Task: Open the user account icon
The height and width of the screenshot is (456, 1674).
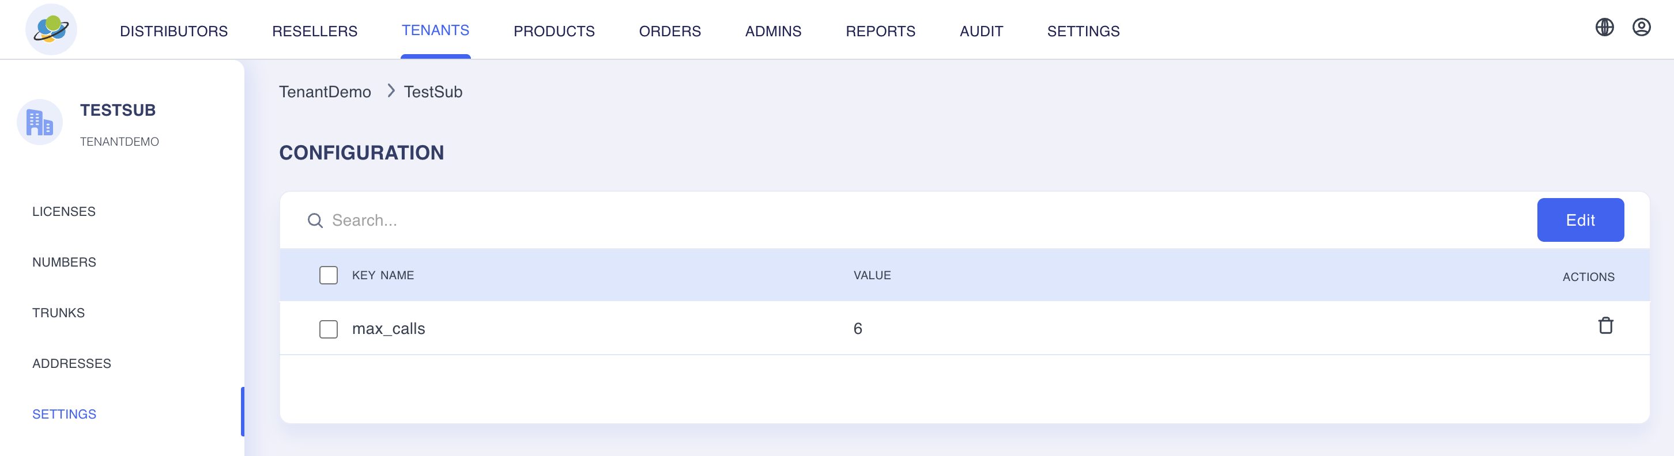Action: tap(1641, 27)
